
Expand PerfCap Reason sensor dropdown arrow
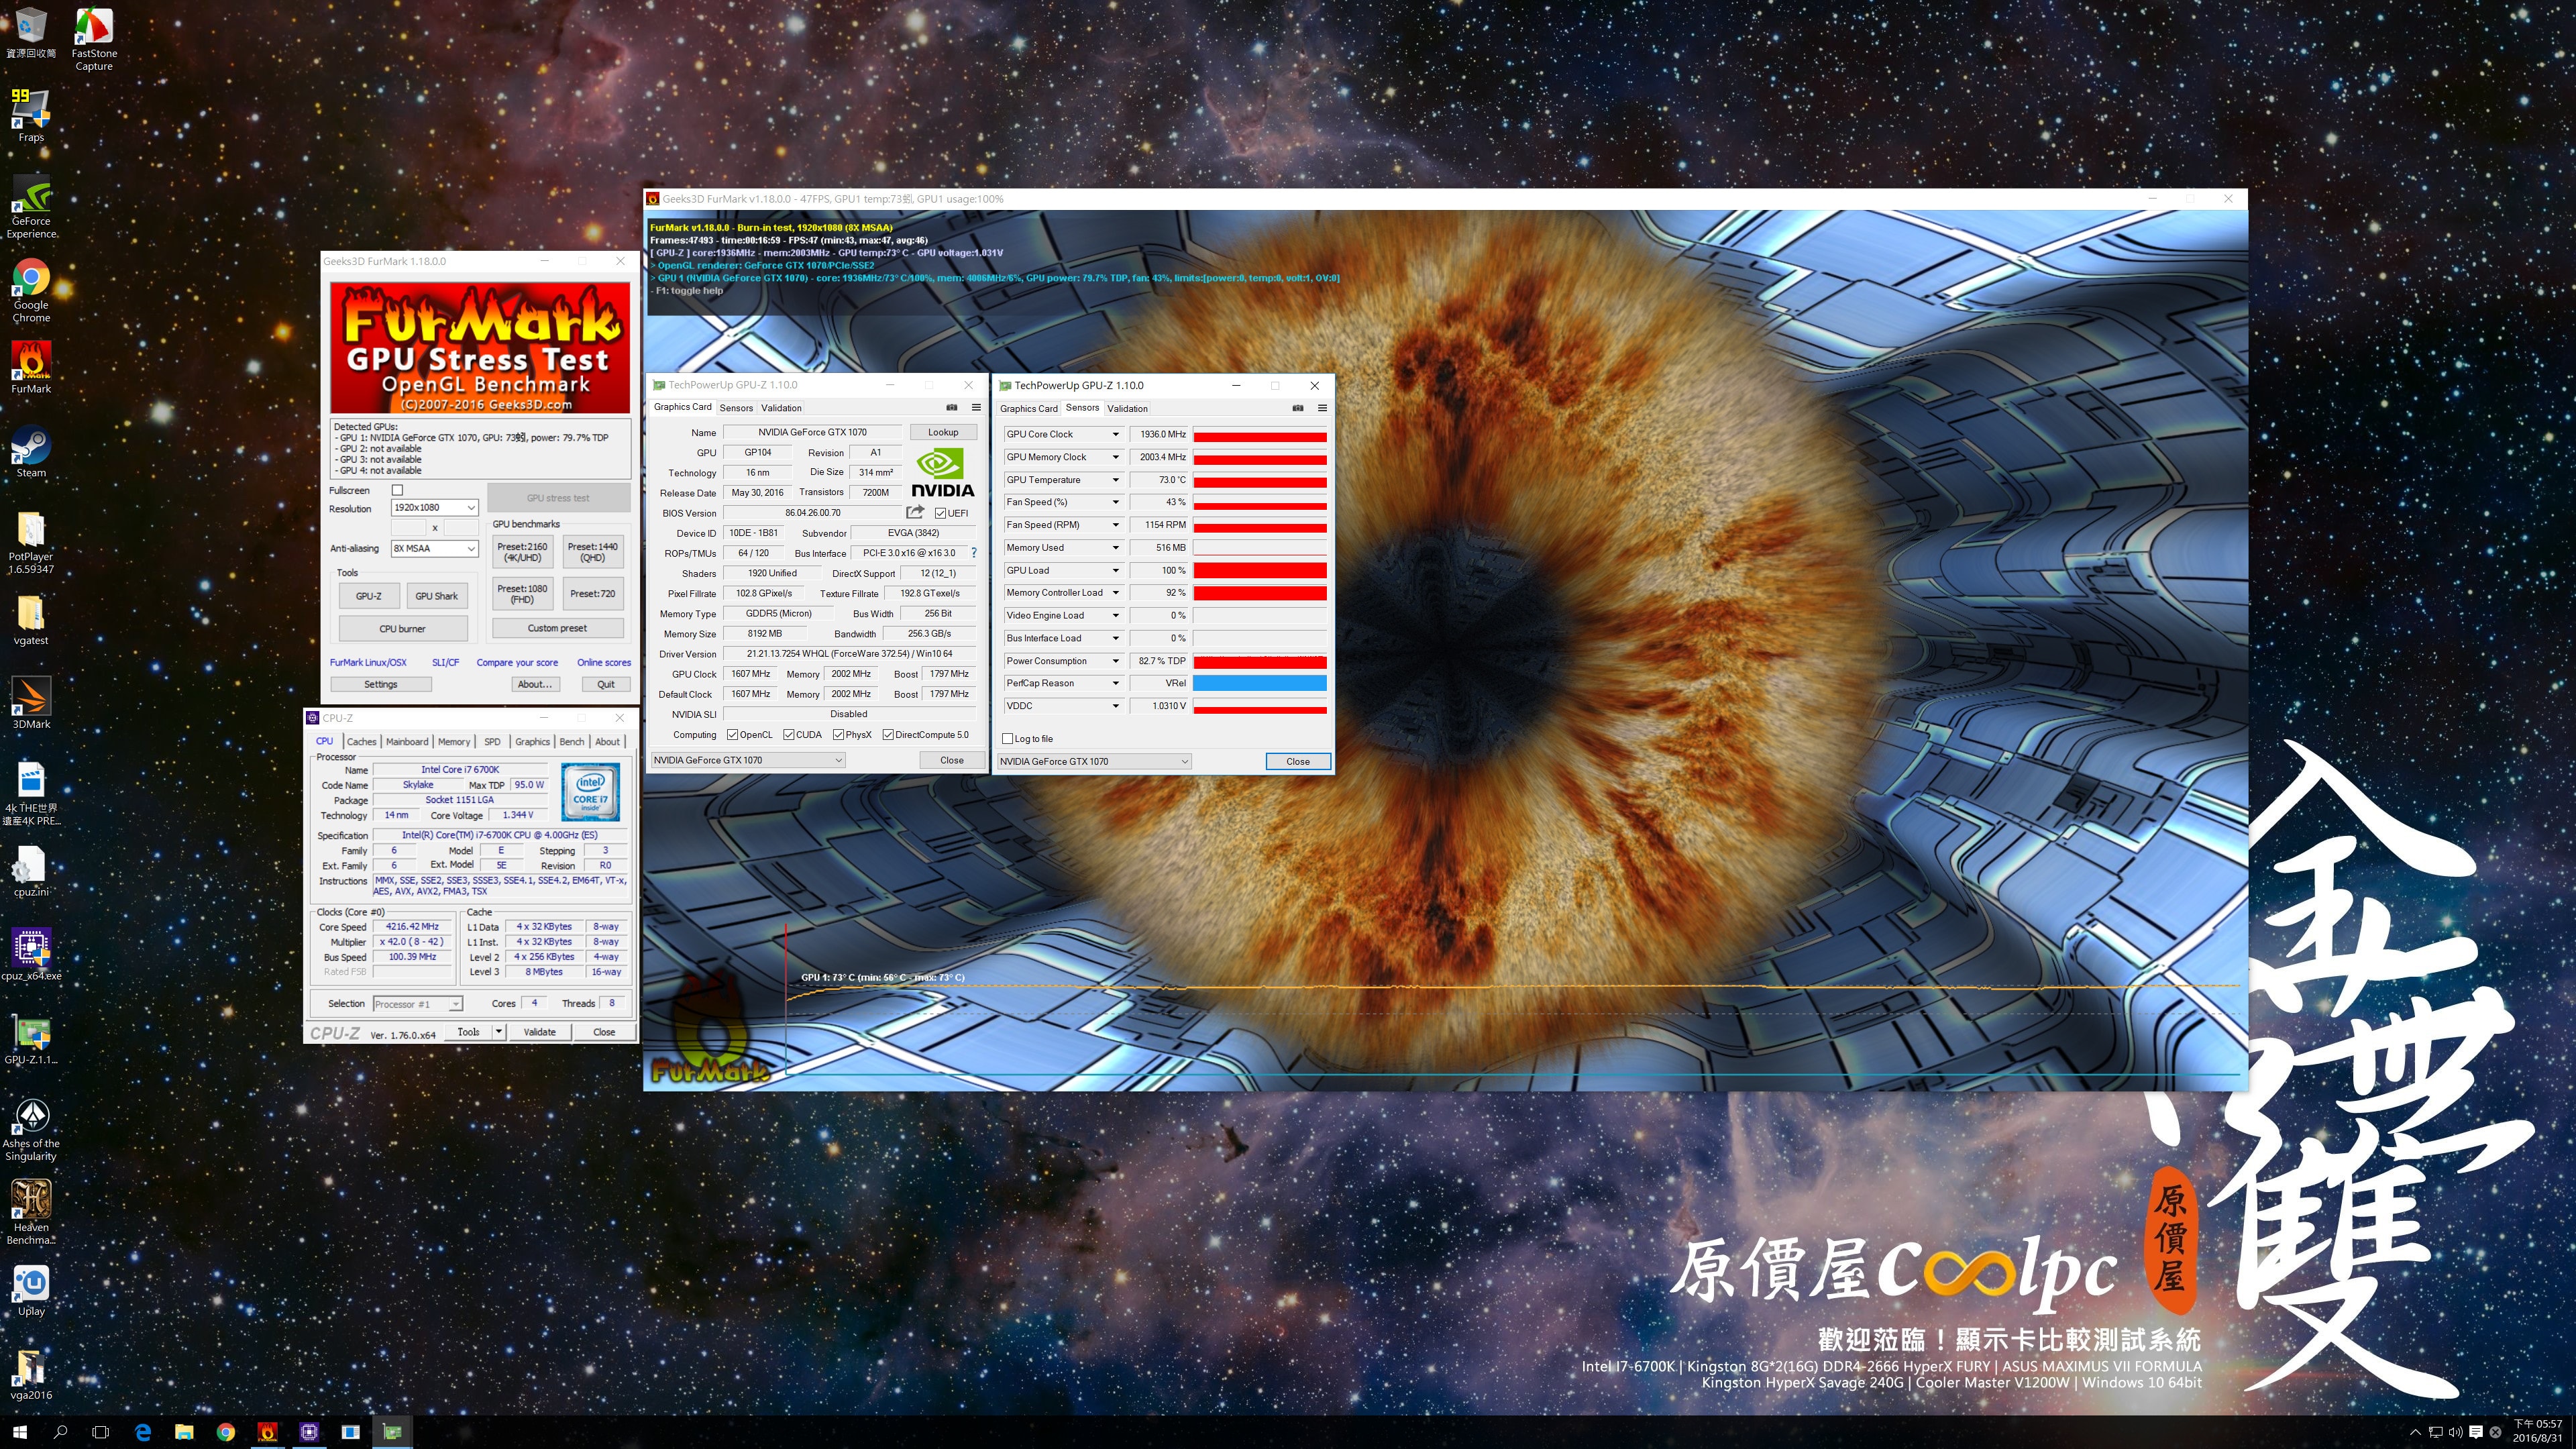click(x=1116, y=684)
